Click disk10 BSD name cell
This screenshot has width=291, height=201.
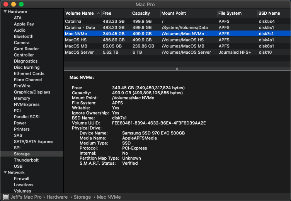[x=265, y=52]
